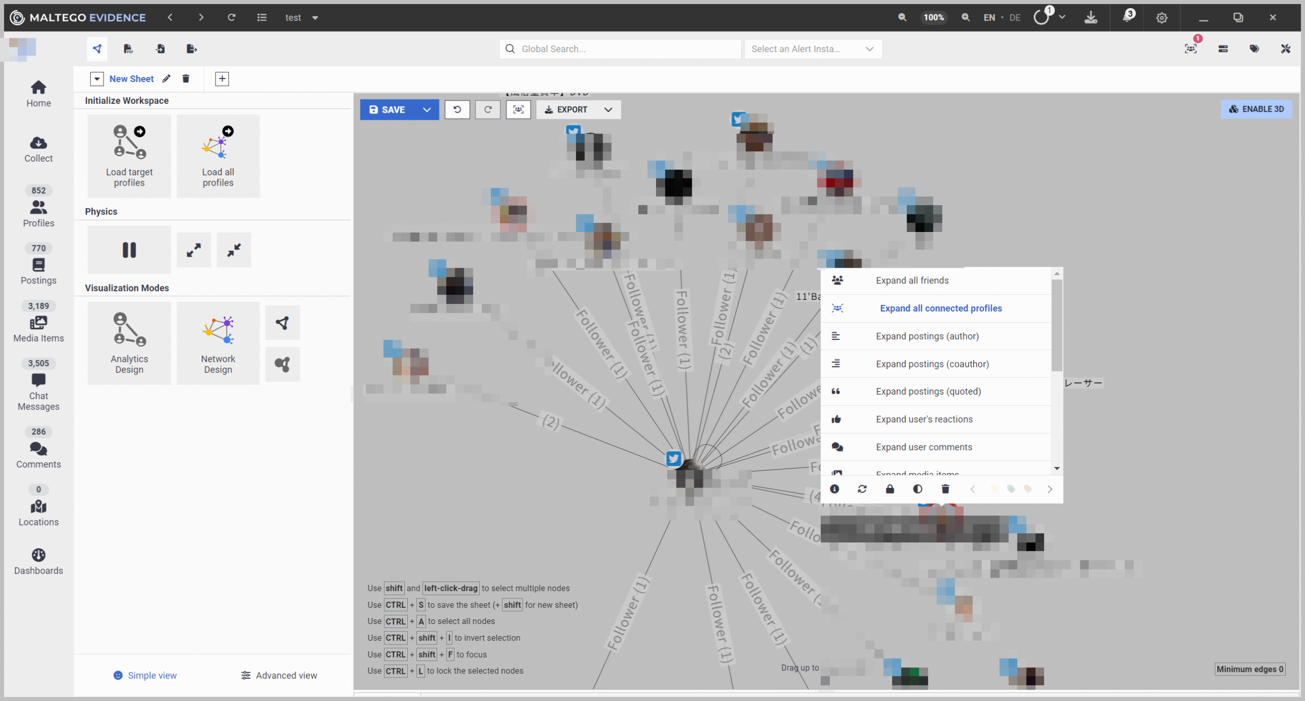Choose Expand user comments

(936, 447)
